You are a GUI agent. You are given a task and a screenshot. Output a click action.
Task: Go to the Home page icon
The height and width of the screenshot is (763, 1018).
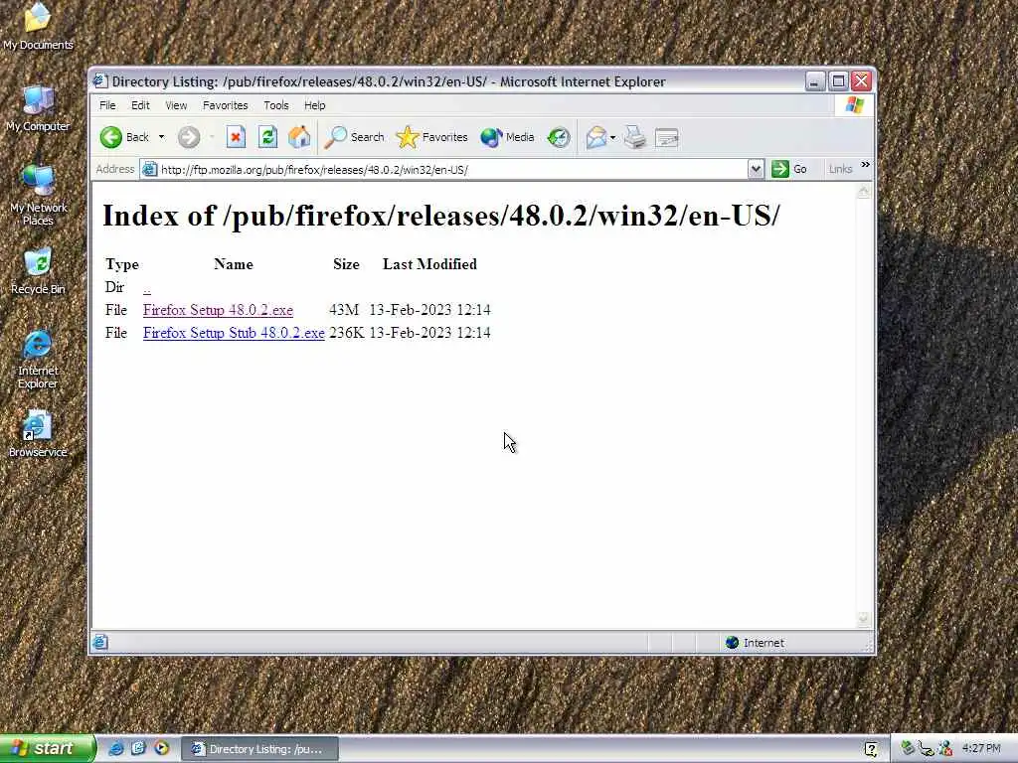299,137
